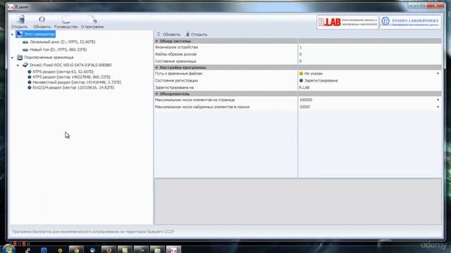Collapse the Обозреватель section
Screen dimensions: 451x253
tap(156, 94)
